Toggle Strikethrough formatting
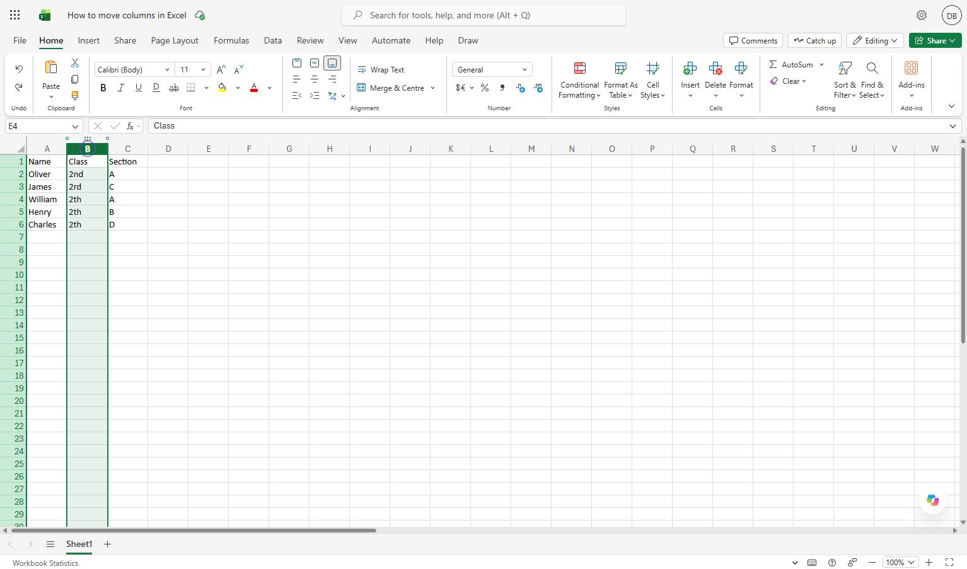This screenshot has height=569, width=967. click(174, 88)
